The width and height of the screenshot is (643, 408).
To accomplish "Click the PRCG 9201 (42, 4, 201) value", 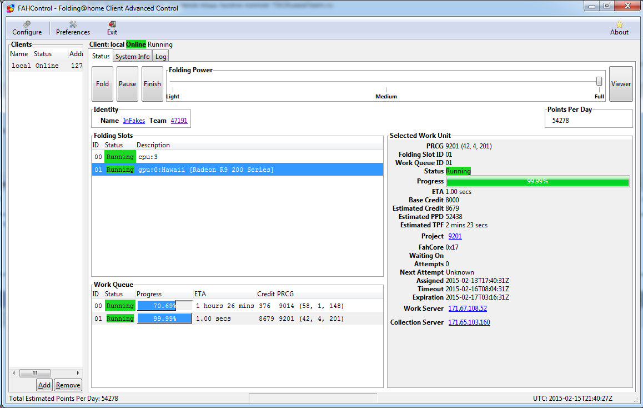I will pyautogui.click(x=469, y=146).
